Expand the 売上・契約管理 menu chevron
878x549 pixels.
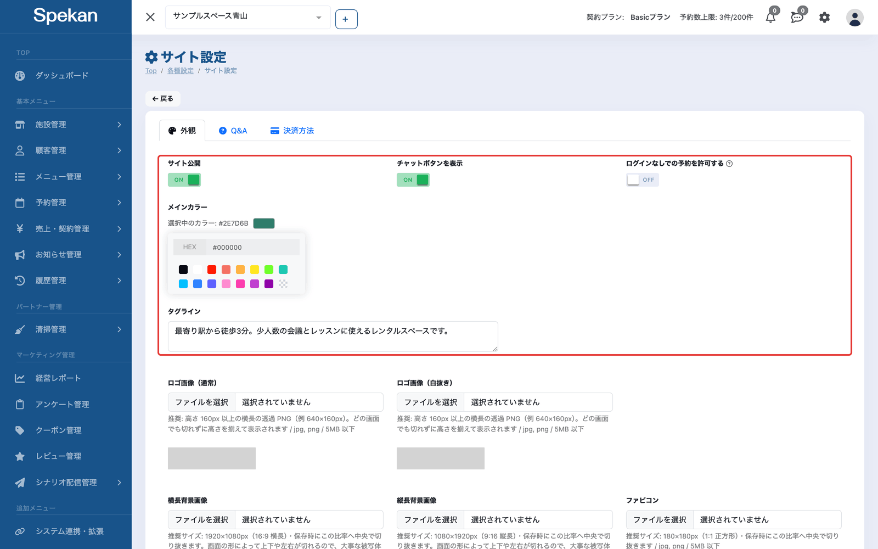click(x=119, y=228)
